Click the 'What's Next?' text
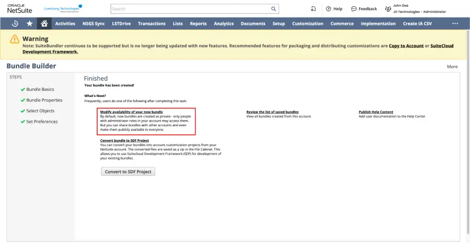The width and height of the screenshot is (470, 243). [95, 96]
